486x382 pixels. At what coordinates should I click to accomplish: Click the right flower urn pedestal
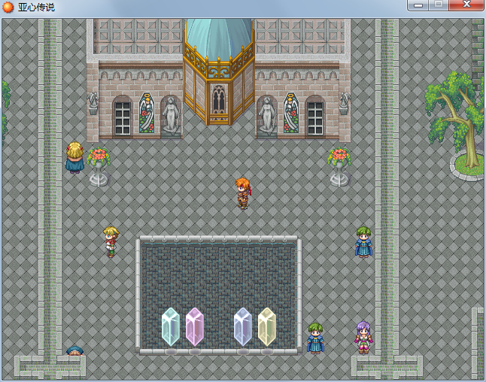coord(339,167)
